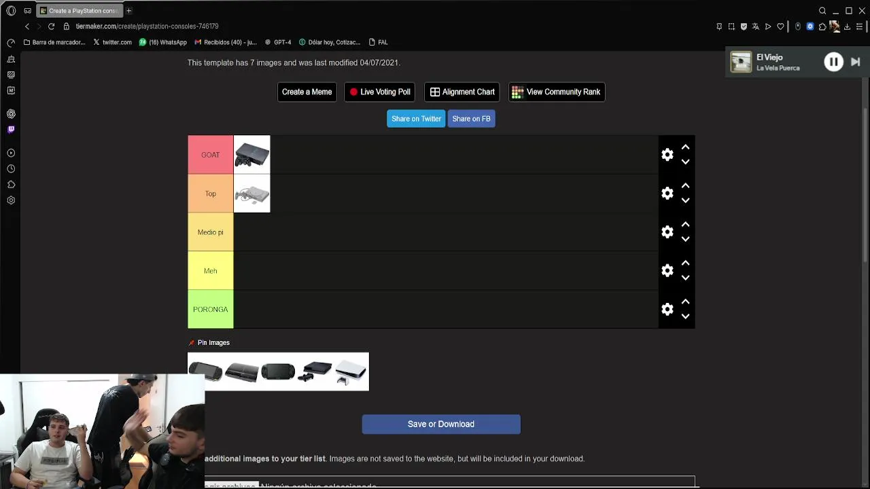Viewport: 870px width, 489px height.
Task: Move Top row up with arrow
Action: click(685, 185)
